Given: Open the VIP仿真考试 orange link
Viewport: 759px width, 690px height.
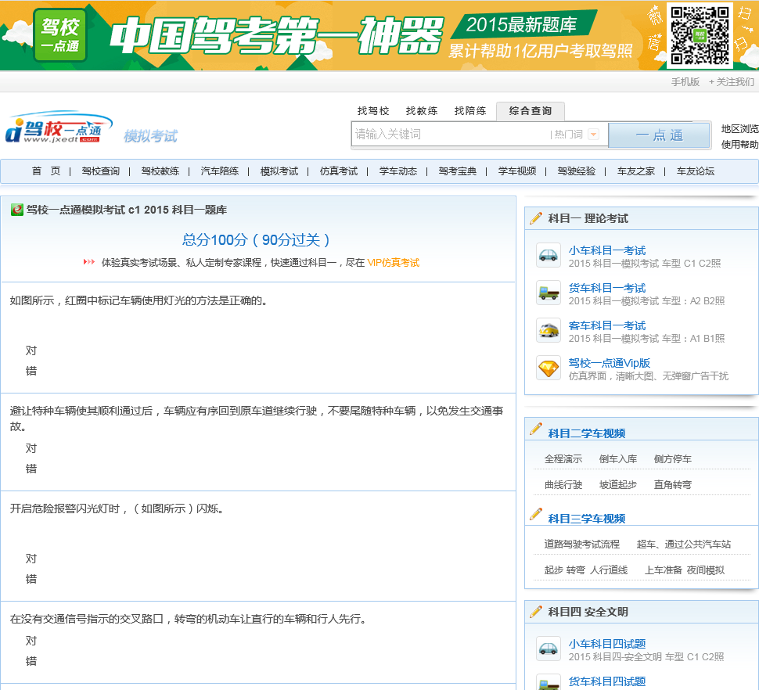Looking at the screenshot, I should [393, 262].
